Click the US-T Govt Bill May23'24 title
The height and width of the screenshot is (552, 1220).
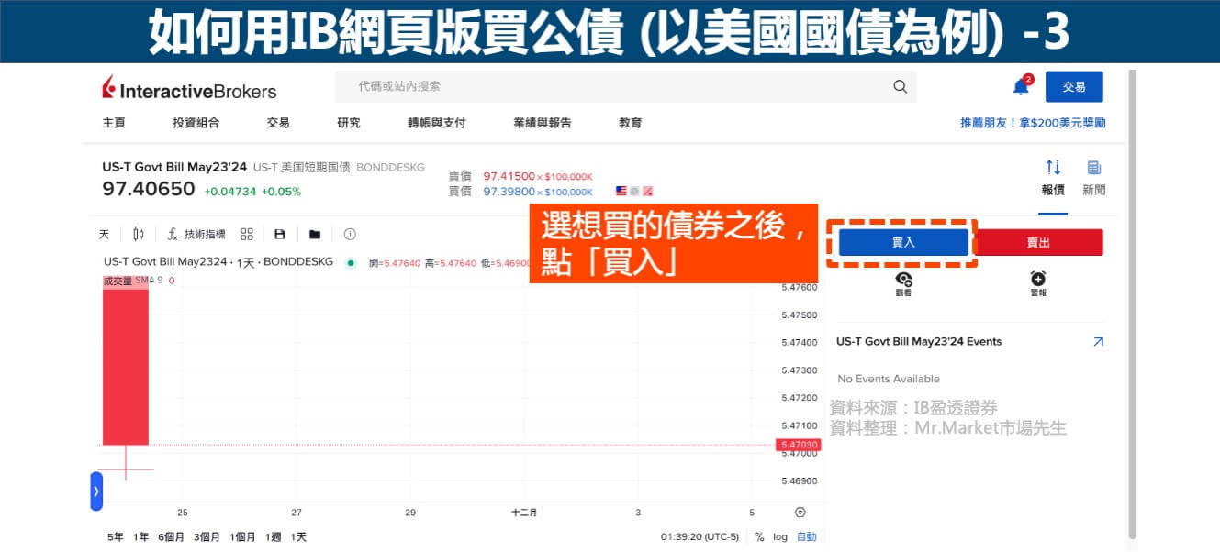(174, 167)
